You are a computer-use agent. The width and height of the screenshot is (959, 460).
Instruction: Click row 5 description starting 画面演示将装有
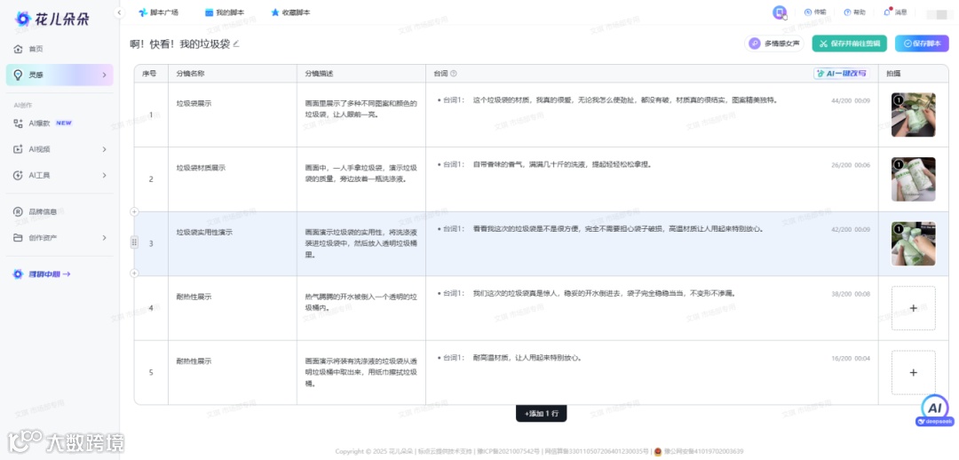pyautogui.click(x=361, y=372)
